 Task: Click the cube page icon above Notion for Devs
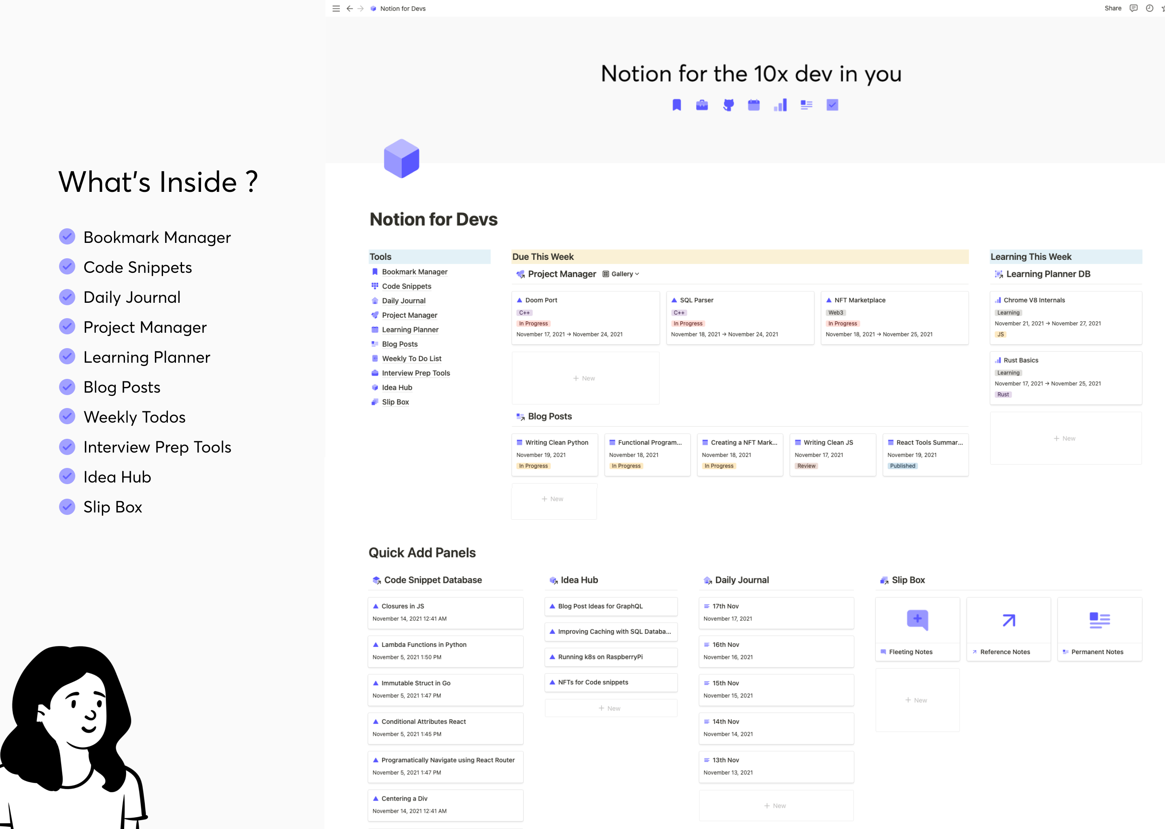[x=402, y=159]
